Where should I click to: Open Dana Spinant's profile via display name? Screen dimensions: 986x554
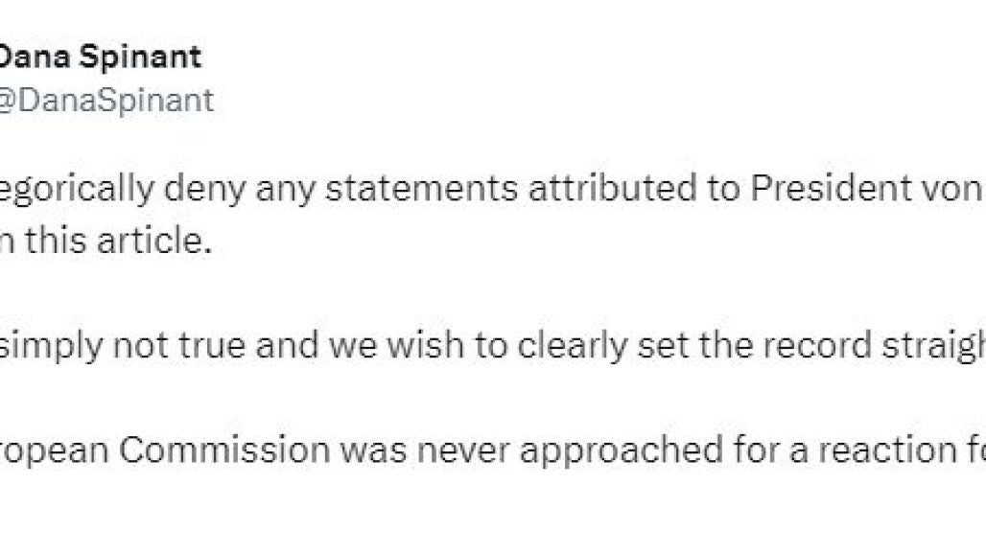pos(98,57)
